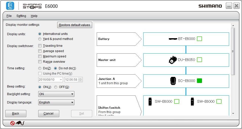
Task: Open the Setting menu
Action: [21, 16]
